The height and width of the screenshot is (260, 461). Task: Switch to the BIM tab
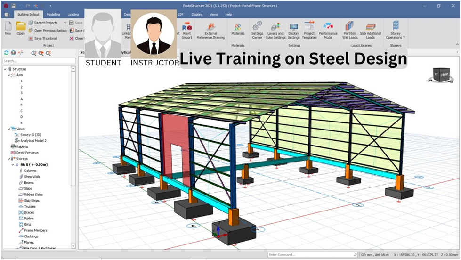180,15
